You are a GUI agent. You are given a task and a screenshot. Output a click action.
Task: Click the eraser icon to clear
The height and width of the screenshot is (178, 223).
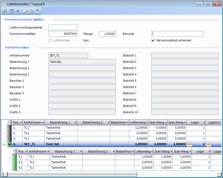tap(24, 11)
